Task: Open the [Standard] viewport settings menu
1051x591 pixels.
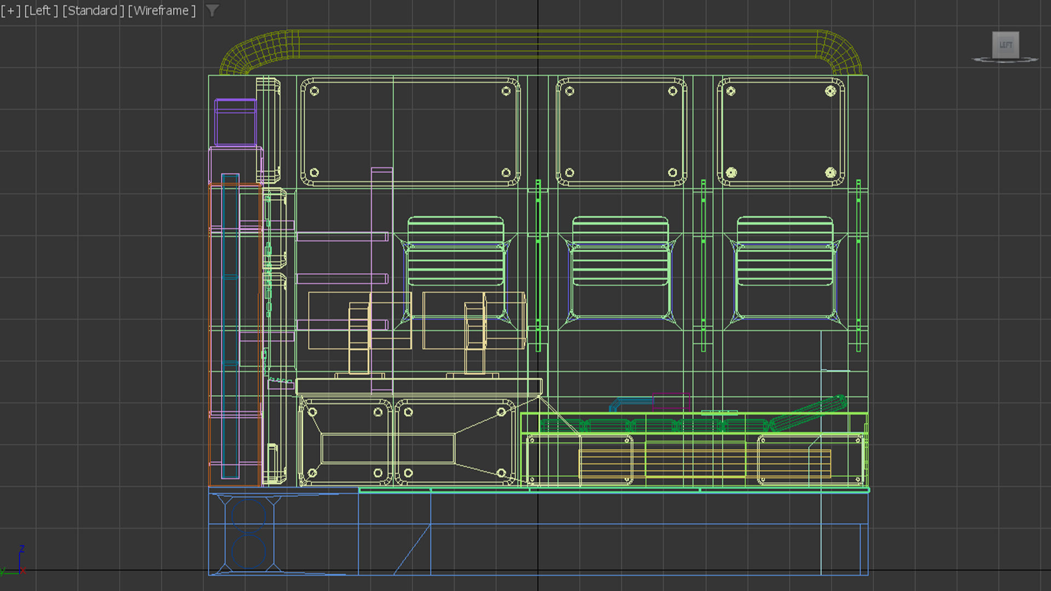Action: (x=93, y=10)
